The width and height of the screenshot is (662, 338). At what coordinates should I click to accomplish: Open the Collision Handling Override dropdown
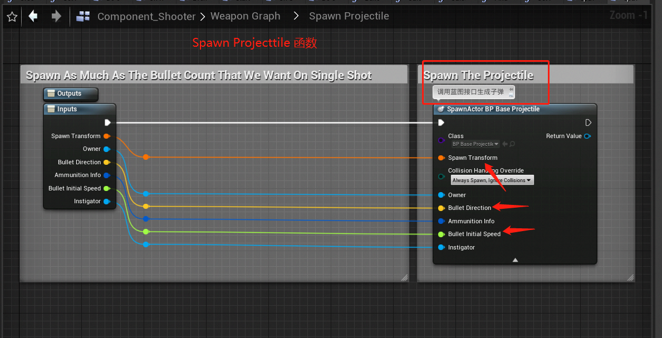pyautogui.click(x=492, y=180)
